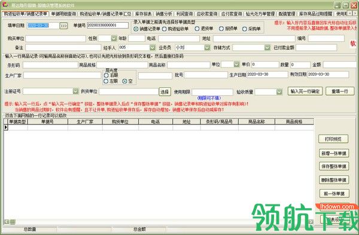
Task: Click the 地址 input field
Action: [254, 38]
